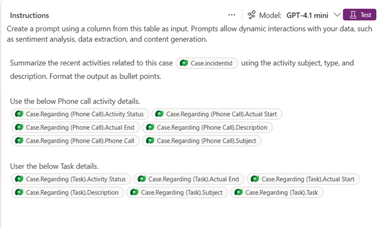Screen dimensions: 383x228
Task: Click the Dataverse icon on Task Subject chip
Action: (x=134, y=192)
